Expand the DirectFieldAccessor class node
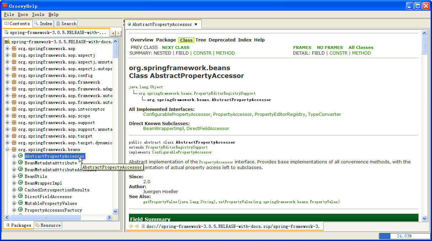The image size is (432, 241). click(x=14, y=197)
